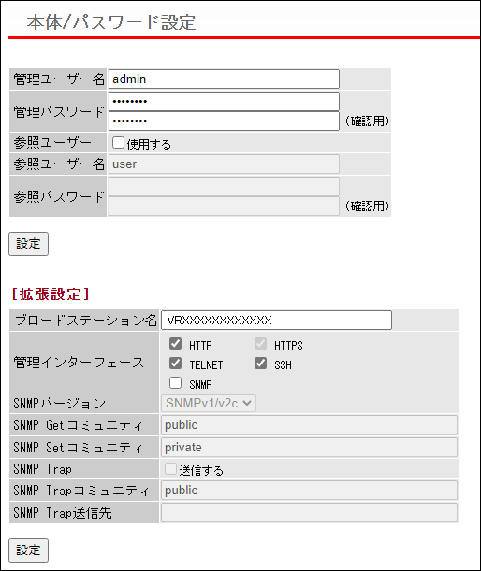Click the 管理ユーザー名 admin field
481x571 pixels.
click(224, 79)
